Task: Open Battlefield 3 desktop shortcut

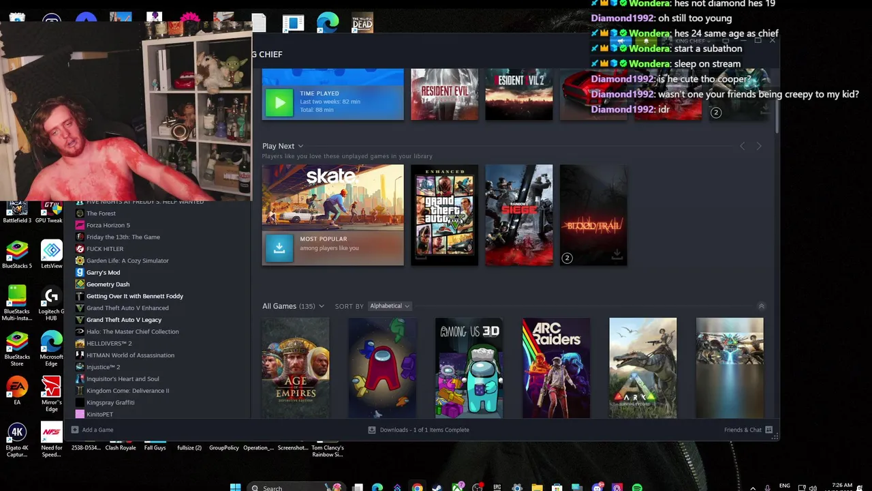Action: click(17, 212)
